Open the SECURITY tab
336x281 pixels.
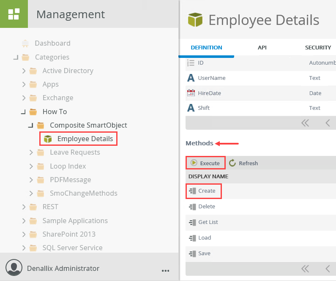click(318, 48)
